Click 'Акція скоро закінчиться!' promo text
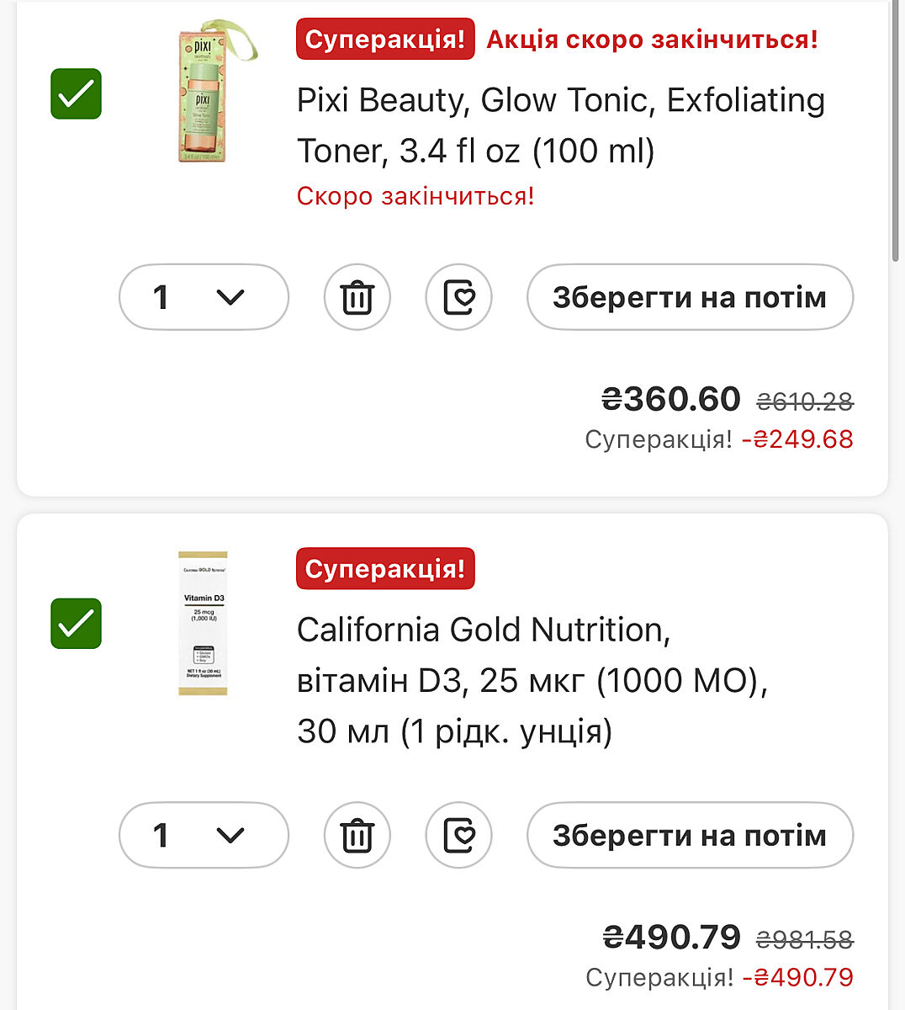Viewport: 905px width, 1010px height. pyautogui.click(x=652, y=40)
